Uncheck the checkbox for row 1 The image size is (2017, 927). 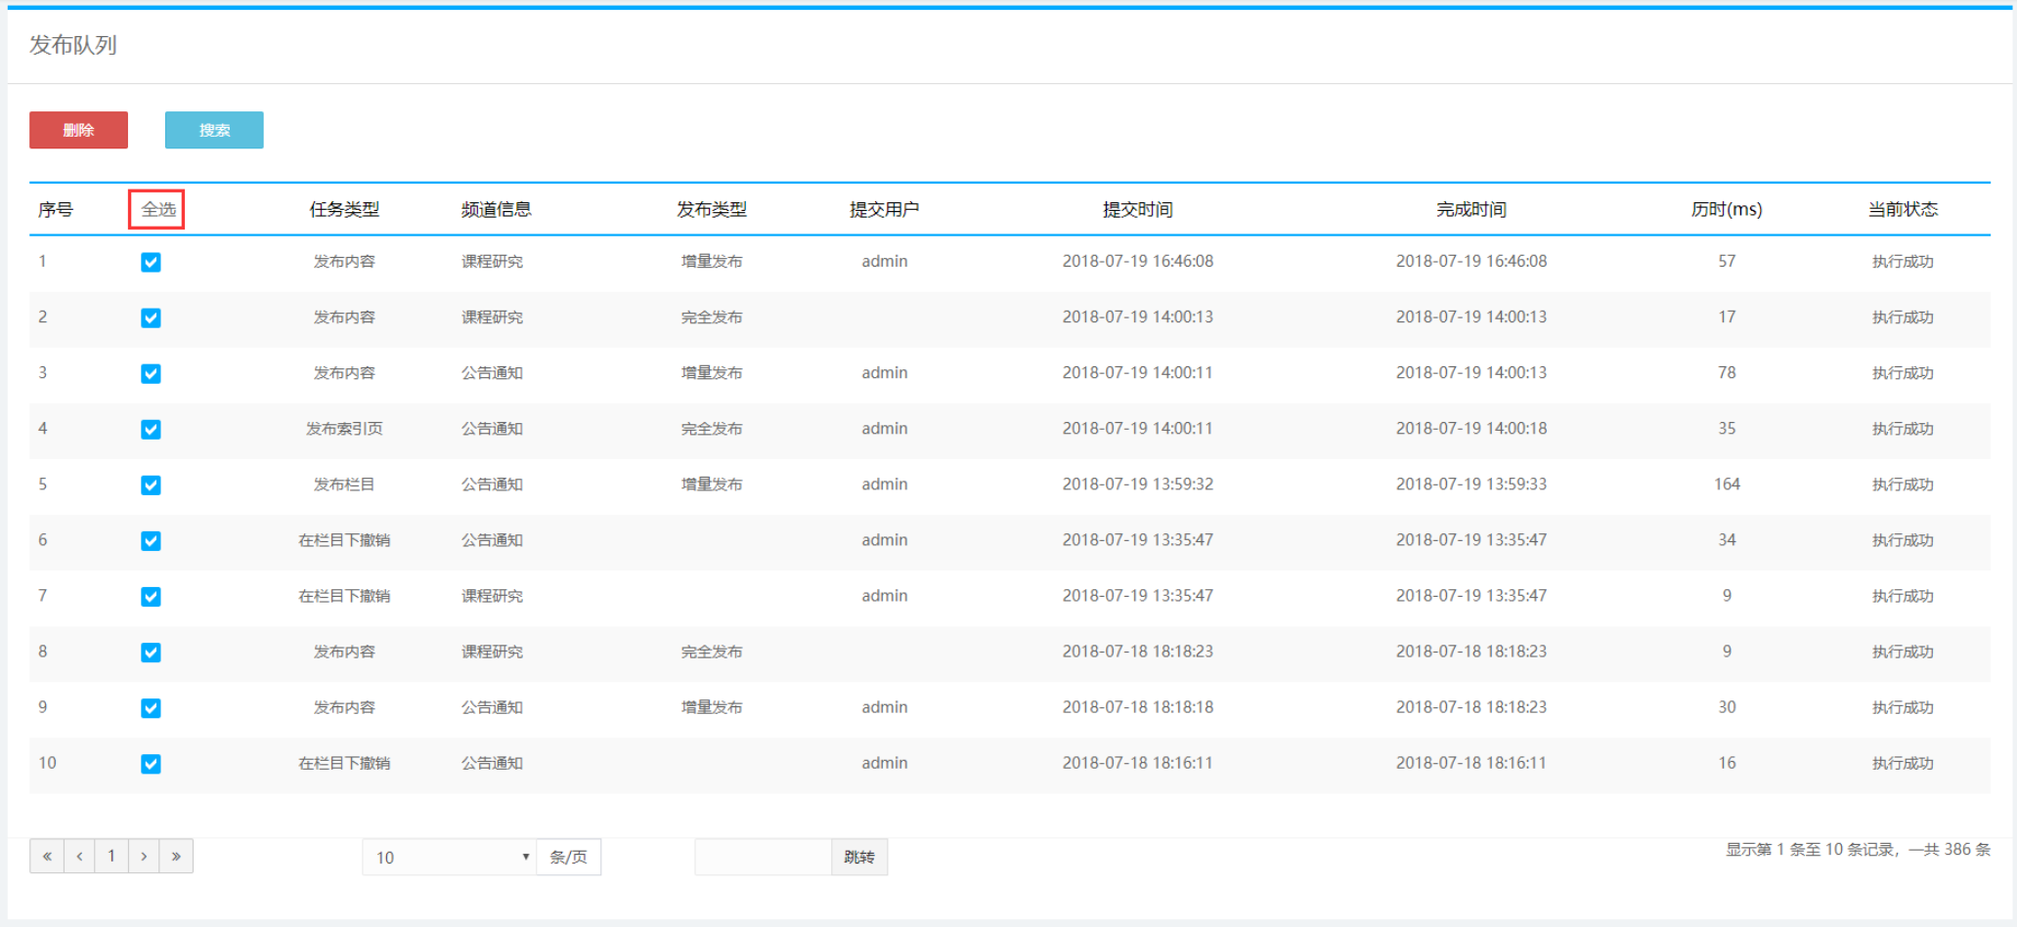tap(151, 262)
